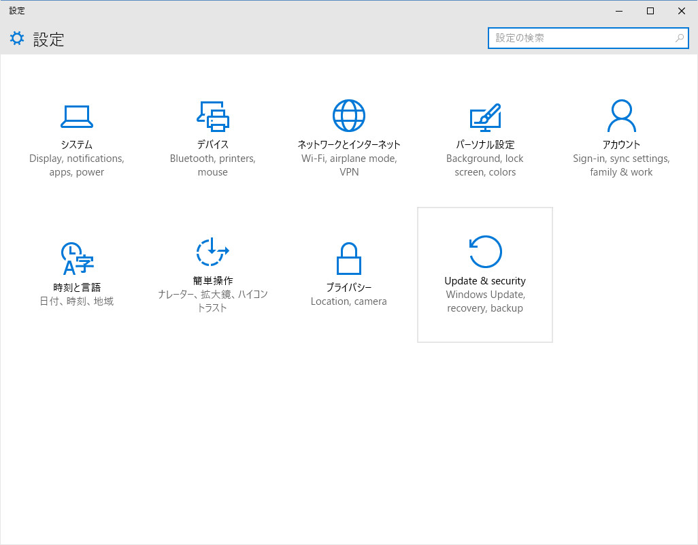
Task: Click 'Location, camera' description
Action: (x=349, y=301)
